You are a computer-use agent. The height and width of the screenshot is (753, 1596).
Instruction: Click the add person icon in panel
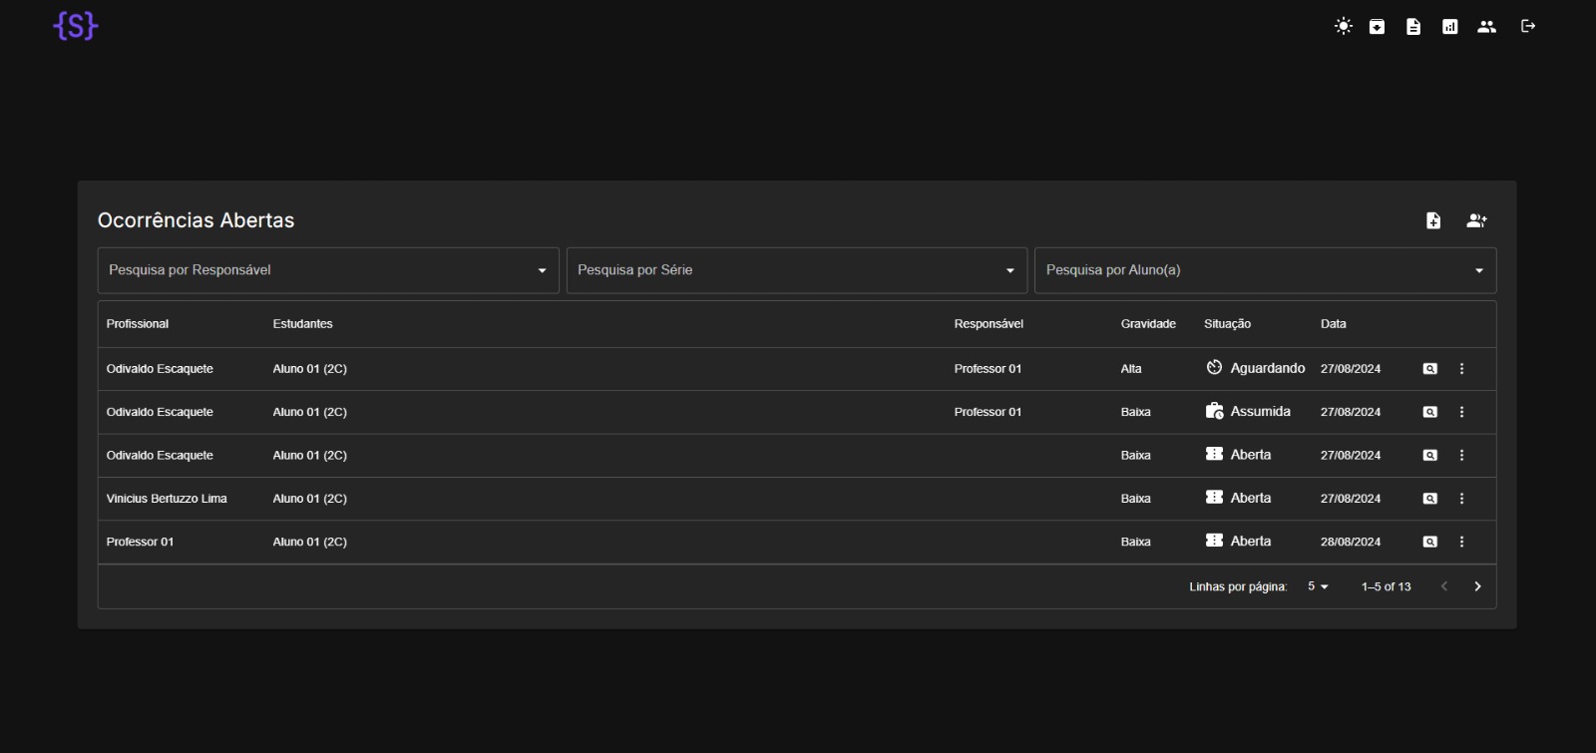1476,220
